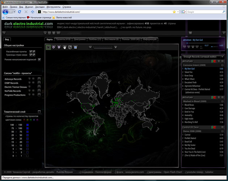
Task: Open www.jacorre.com flags credit link
Action: 134,172
